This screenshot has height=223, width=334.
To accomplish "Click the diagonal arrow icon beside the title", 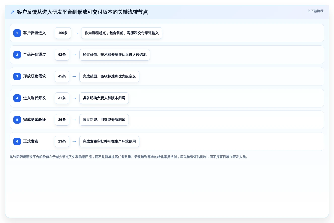I will (x=12, y=12).
